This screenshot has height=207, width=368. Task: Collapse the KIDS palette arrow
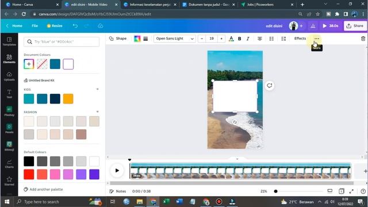pos(97,89)
